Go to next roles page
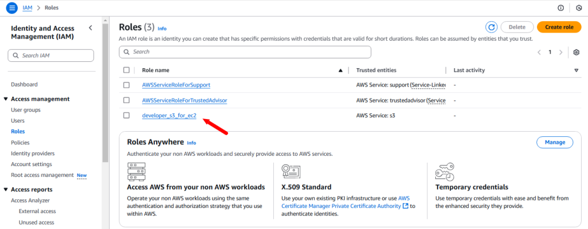Image resolution: width=588 pixels, height=229 pixels. pyautogui.click(x=561, y=53)
